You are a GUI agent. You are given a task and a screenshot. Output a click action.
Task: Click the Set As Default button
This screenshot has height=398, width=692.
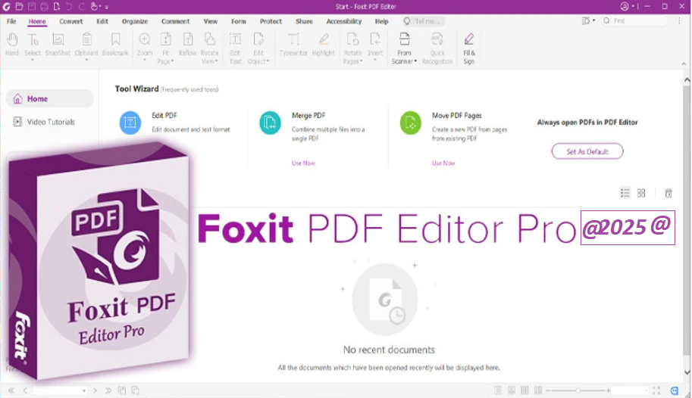(587, 151)
